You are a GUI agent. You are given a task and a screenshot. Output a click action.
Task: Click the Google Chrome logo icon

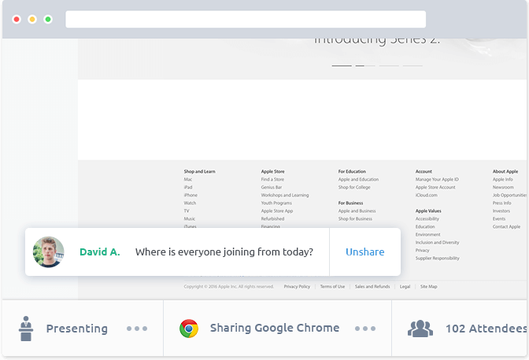coord(189,329)
